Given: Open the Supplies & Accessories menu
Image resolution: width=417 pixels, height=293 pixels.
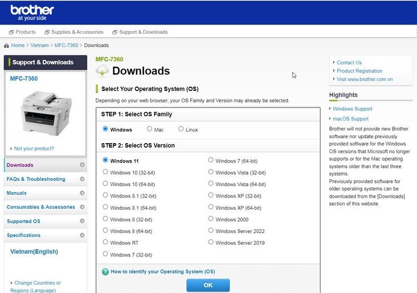Looking at the screenshot, I should coord(74,32).
